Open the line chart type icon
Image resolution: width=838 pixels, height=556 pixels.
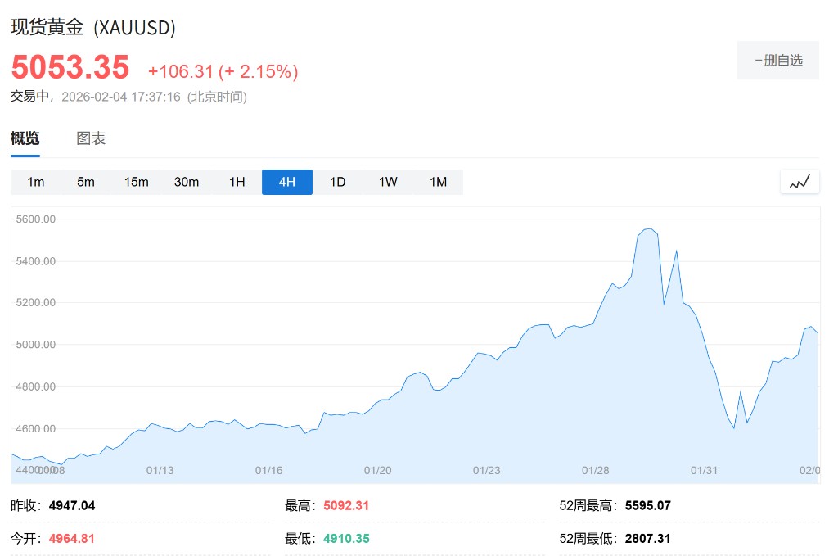coord(800,182)
